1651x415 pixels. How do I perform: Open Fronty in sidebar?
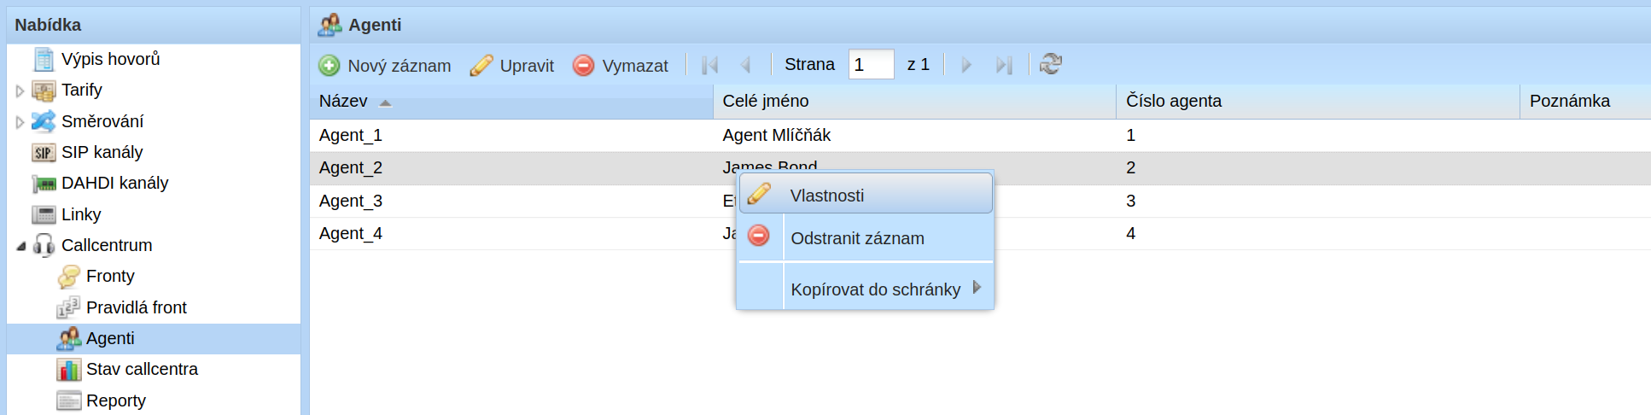(x=110, y=276)
